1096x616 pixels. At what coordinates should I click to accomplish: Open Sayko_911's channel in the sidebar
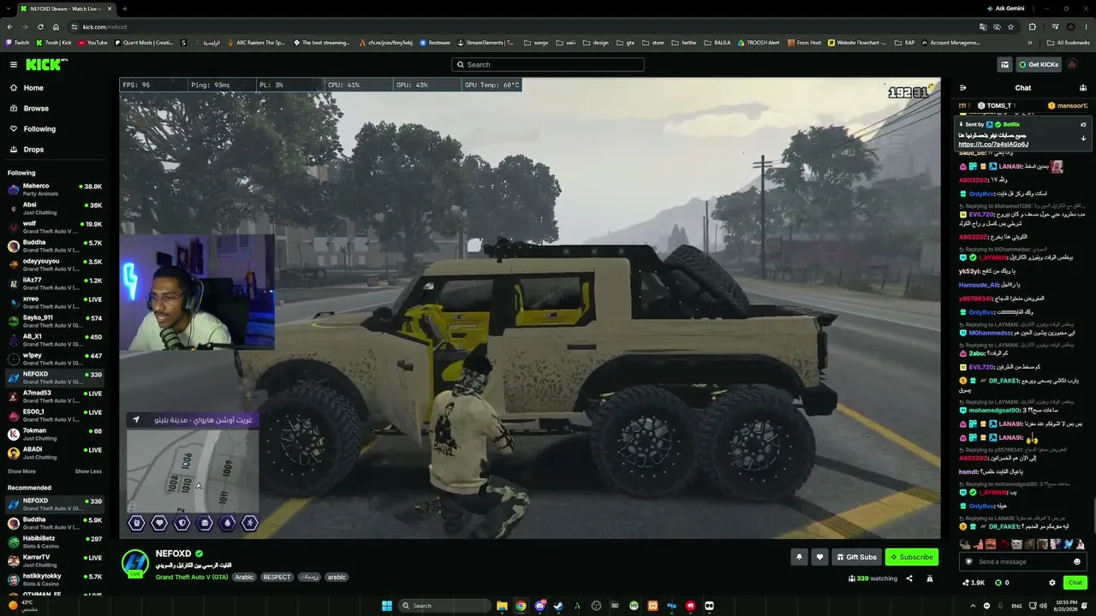click(x=55, y=322)
